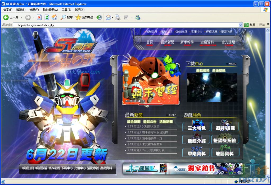Open the 說明(H) menu

[79, 10]
